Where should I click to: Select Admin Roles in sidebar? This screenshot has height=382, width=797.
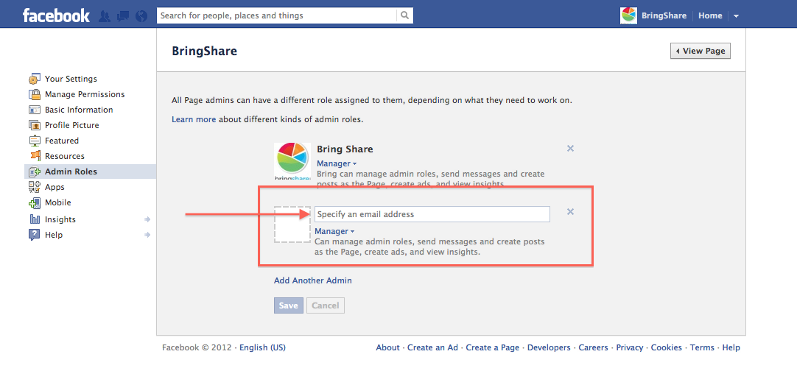[x=71, y=171]
